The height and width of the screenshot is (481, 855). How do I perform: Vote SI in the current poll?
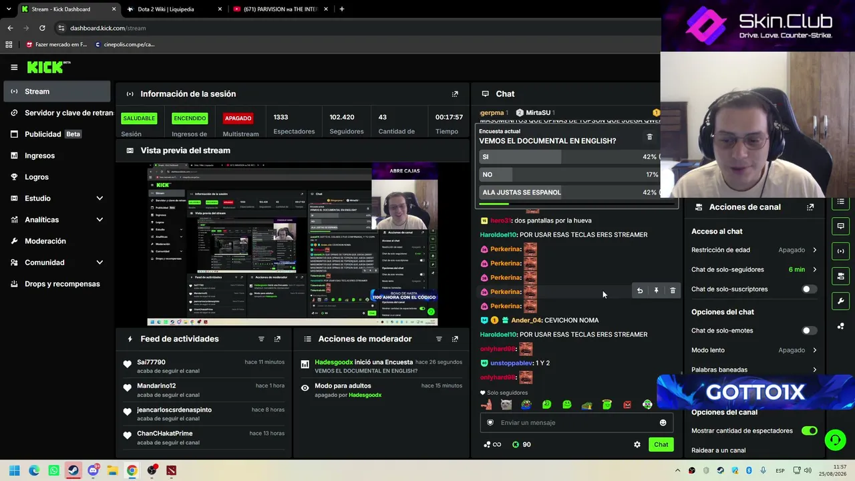coord(568,157)
